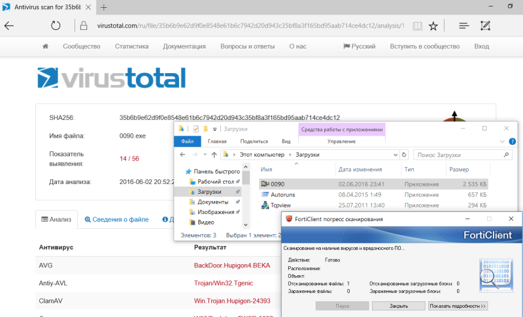Open Edge Hub menu icon
Viewport: 523px width, 317px height.
tap(464, 25)
